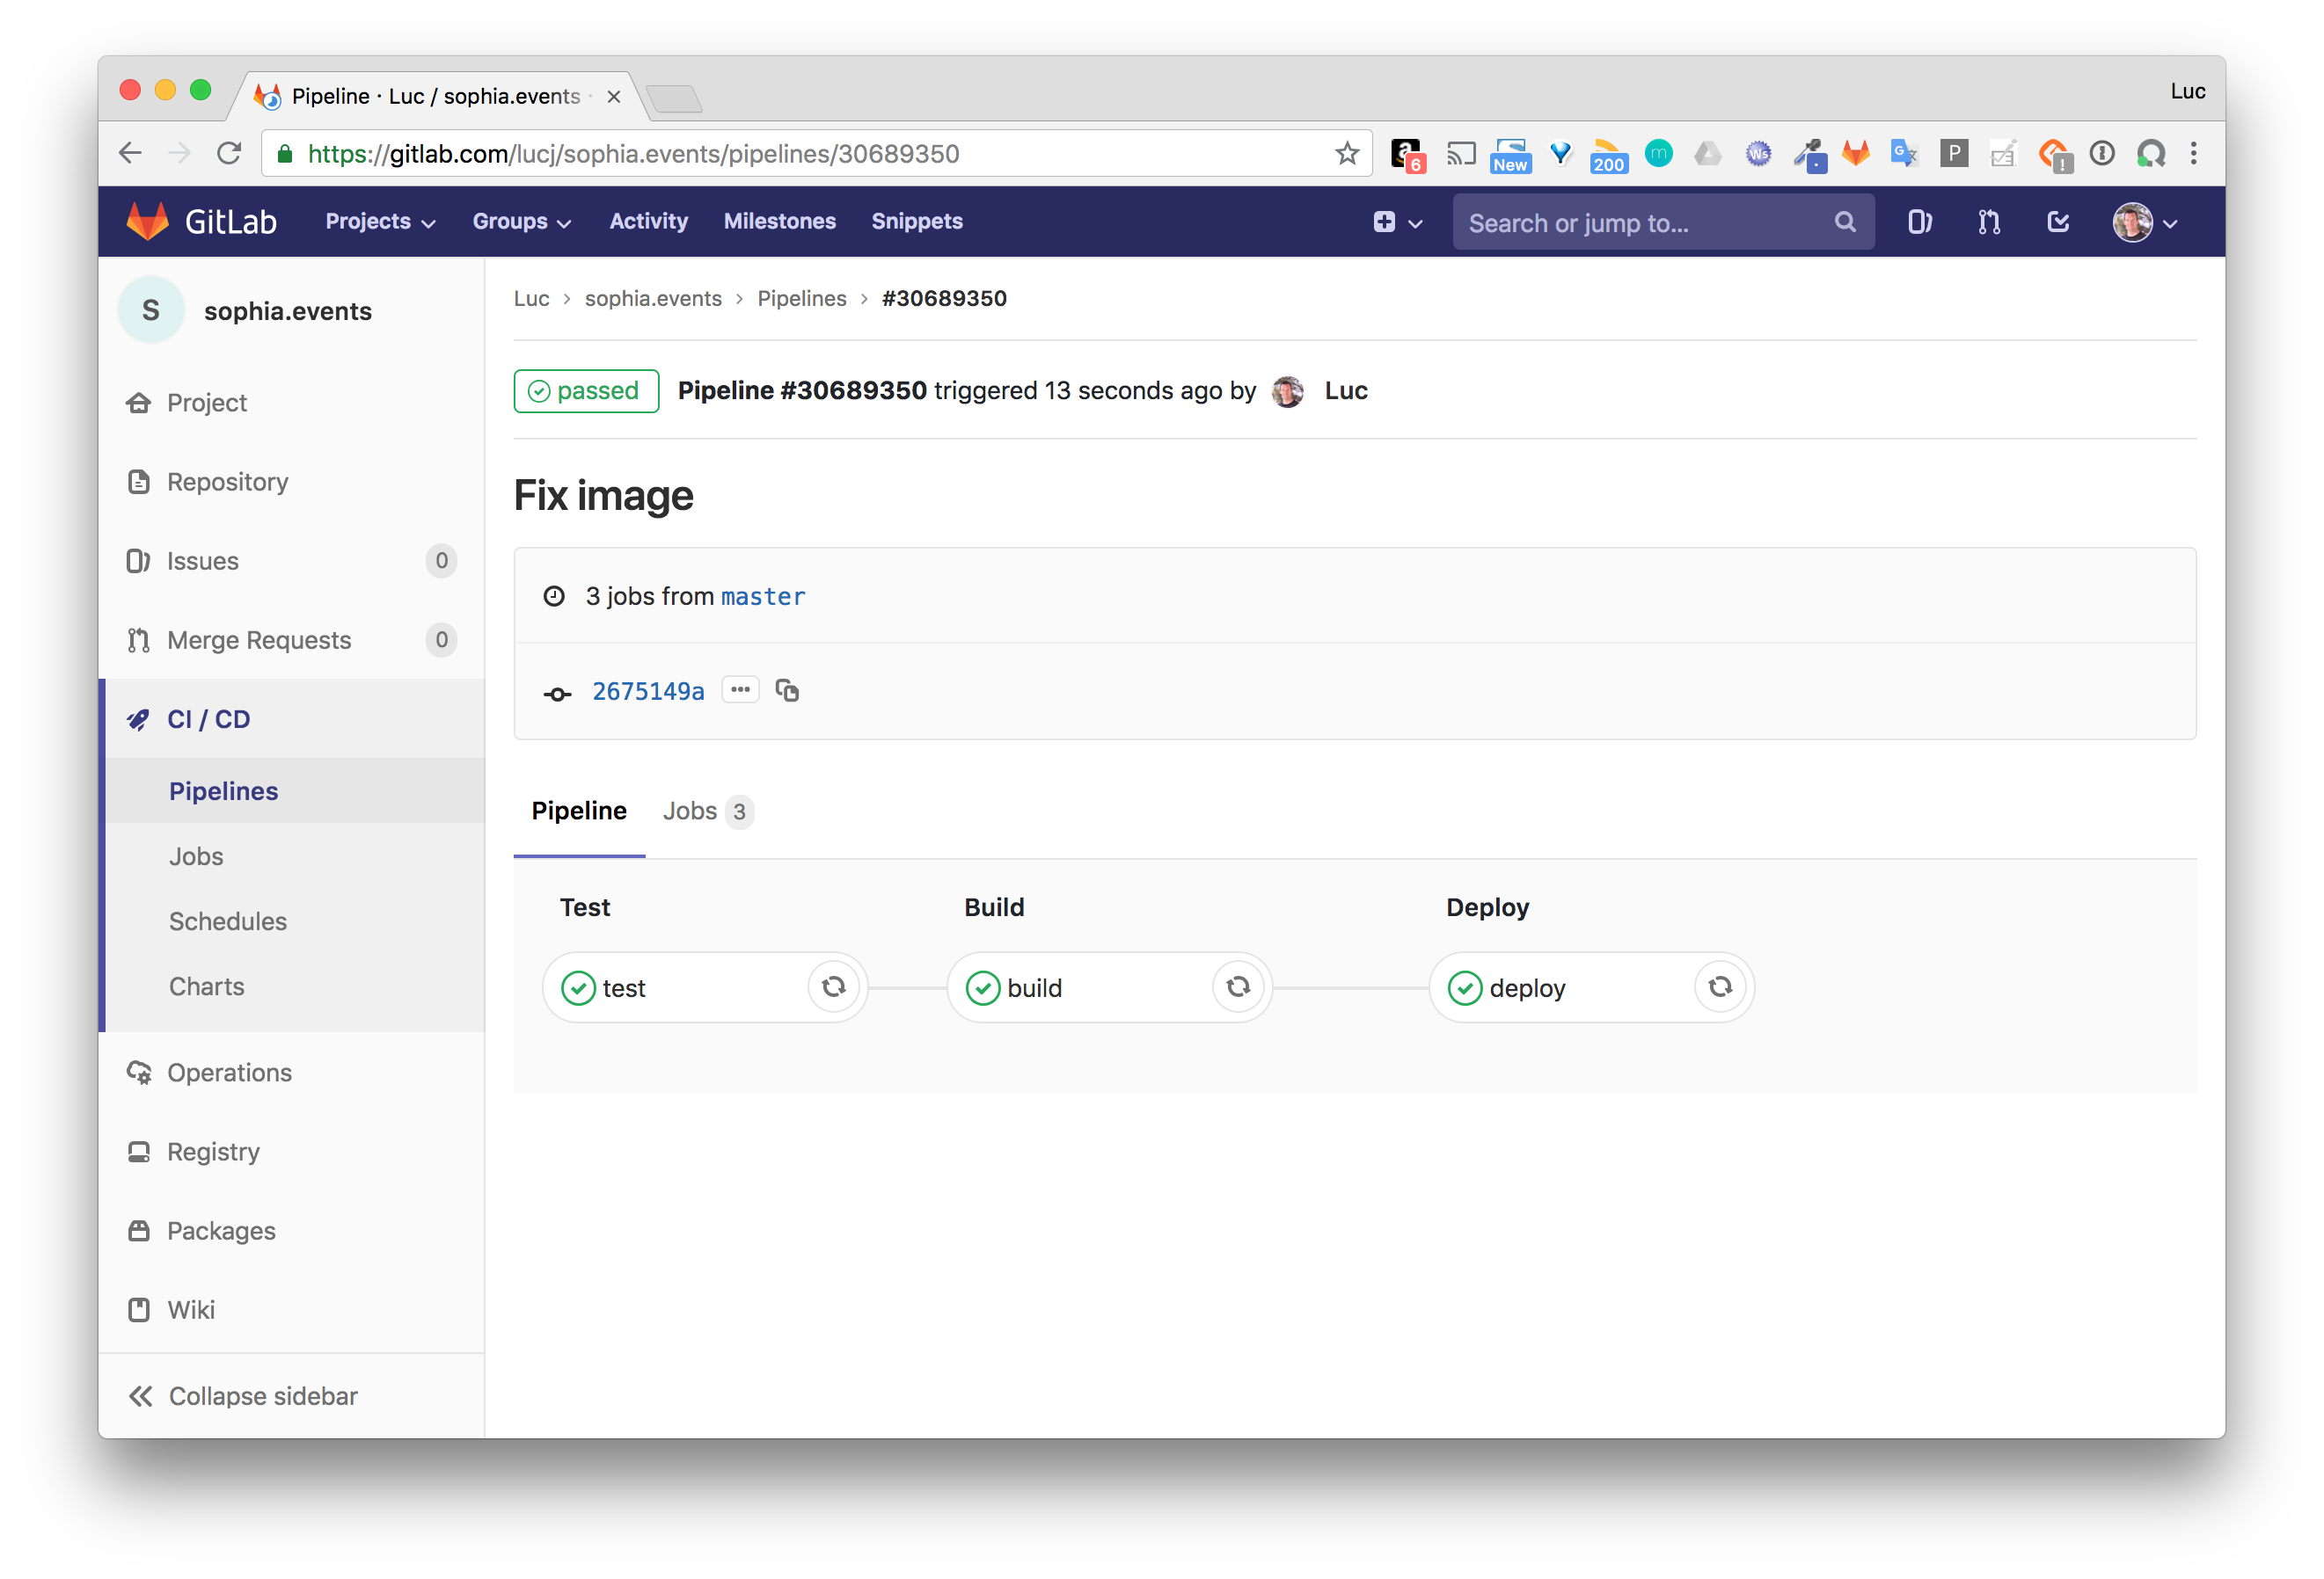Open merge requests icon in navbar
Viewport: 2324px width, 1579px height.
pos(1988,222)
